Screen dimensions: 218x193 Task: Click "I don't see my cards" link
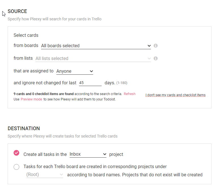pos(176,95)
